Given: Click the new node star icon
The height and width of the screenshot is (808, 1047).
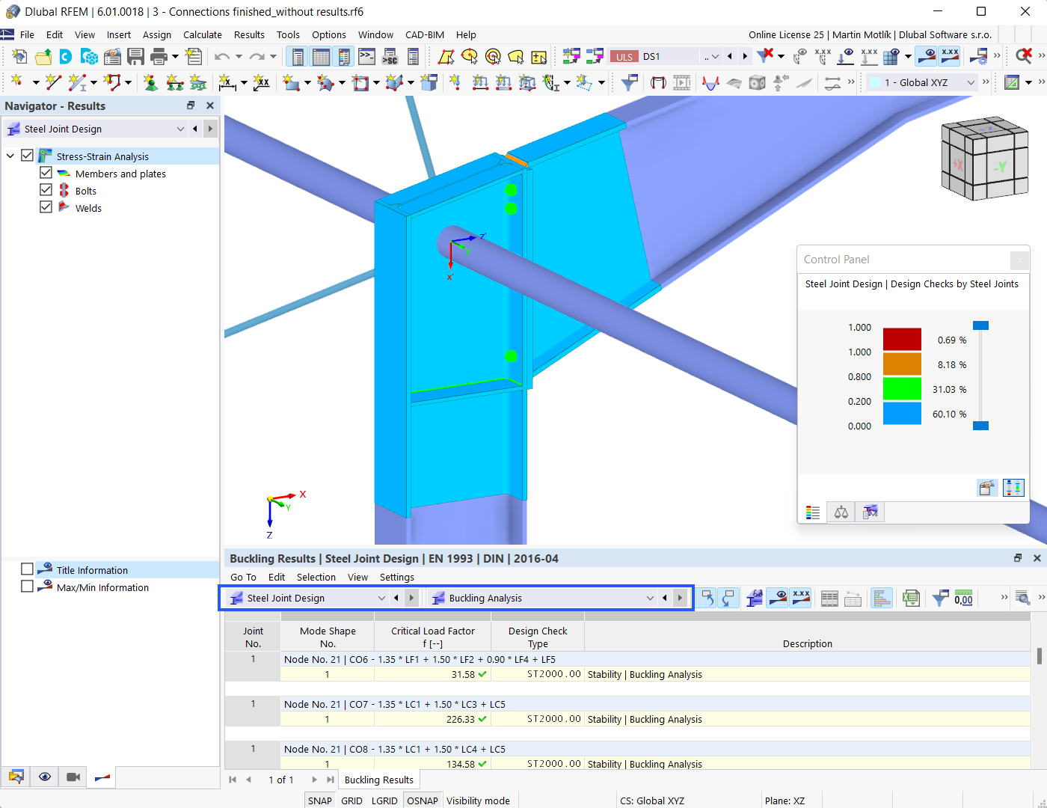Looking at the screenshot, I should click(16, 82).
